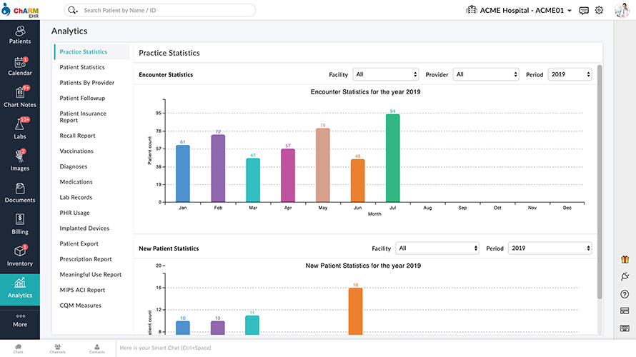Click the keyboard icon on right rail
Image resolution: width=636 pixels, height=357 pixels.
point(625,328)
